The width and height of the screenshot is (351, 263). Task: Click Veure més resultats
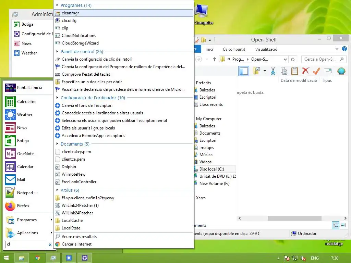(123, 237)
